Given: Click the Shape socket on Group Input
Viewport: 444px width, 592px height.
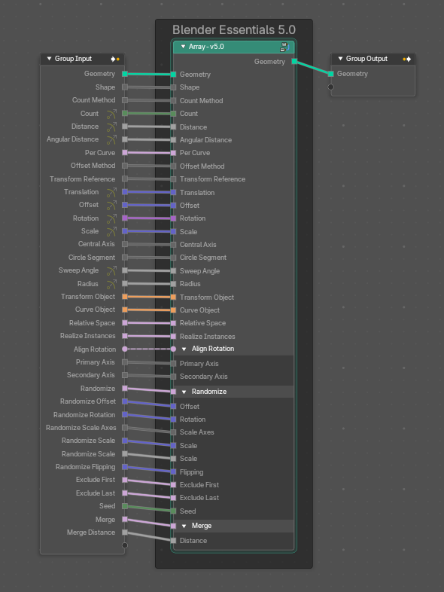Looking at the screenshot, I should tap(125, 87).
